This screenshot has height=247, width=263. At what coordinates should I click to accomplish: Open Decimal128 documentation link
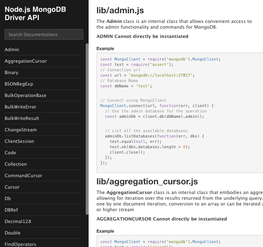click(x=18, y=222)
